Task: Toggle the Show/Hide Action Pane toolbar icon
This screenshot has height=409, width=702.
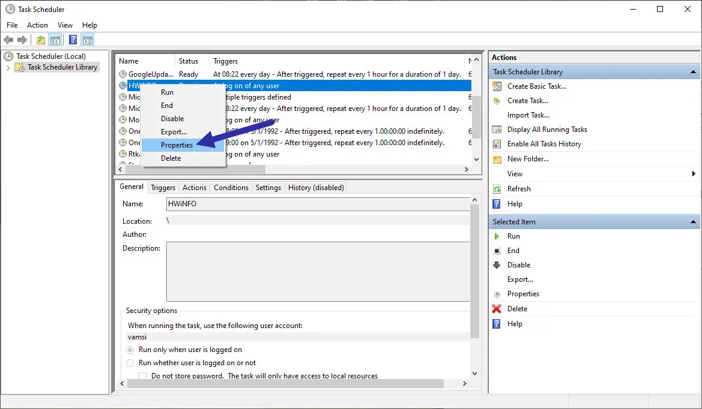Action: pyautogui.click(x=88, y=40)
